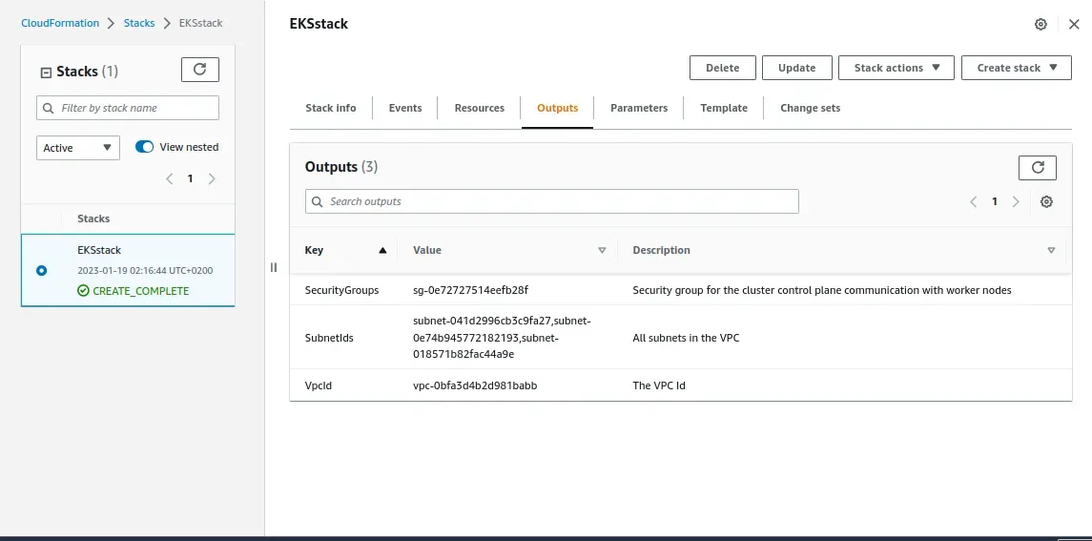Collapse the Stacks panel header icon
This screenshot has height=541, width=1092.
(45, 72)
